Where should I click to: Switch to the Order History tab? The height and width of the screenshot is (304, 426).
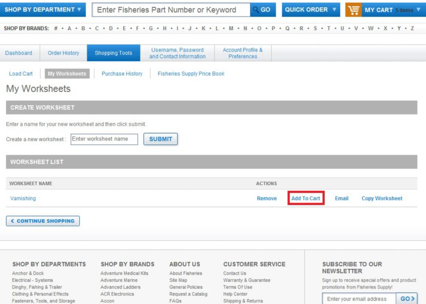click(x=63, y=53)
